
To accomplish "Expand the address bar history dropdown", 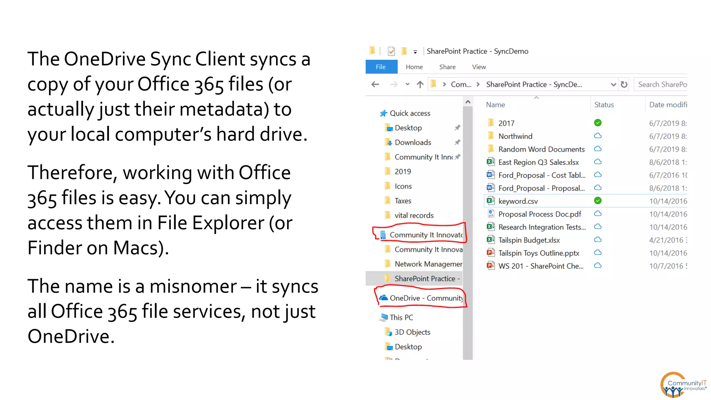I will point(613,84).
